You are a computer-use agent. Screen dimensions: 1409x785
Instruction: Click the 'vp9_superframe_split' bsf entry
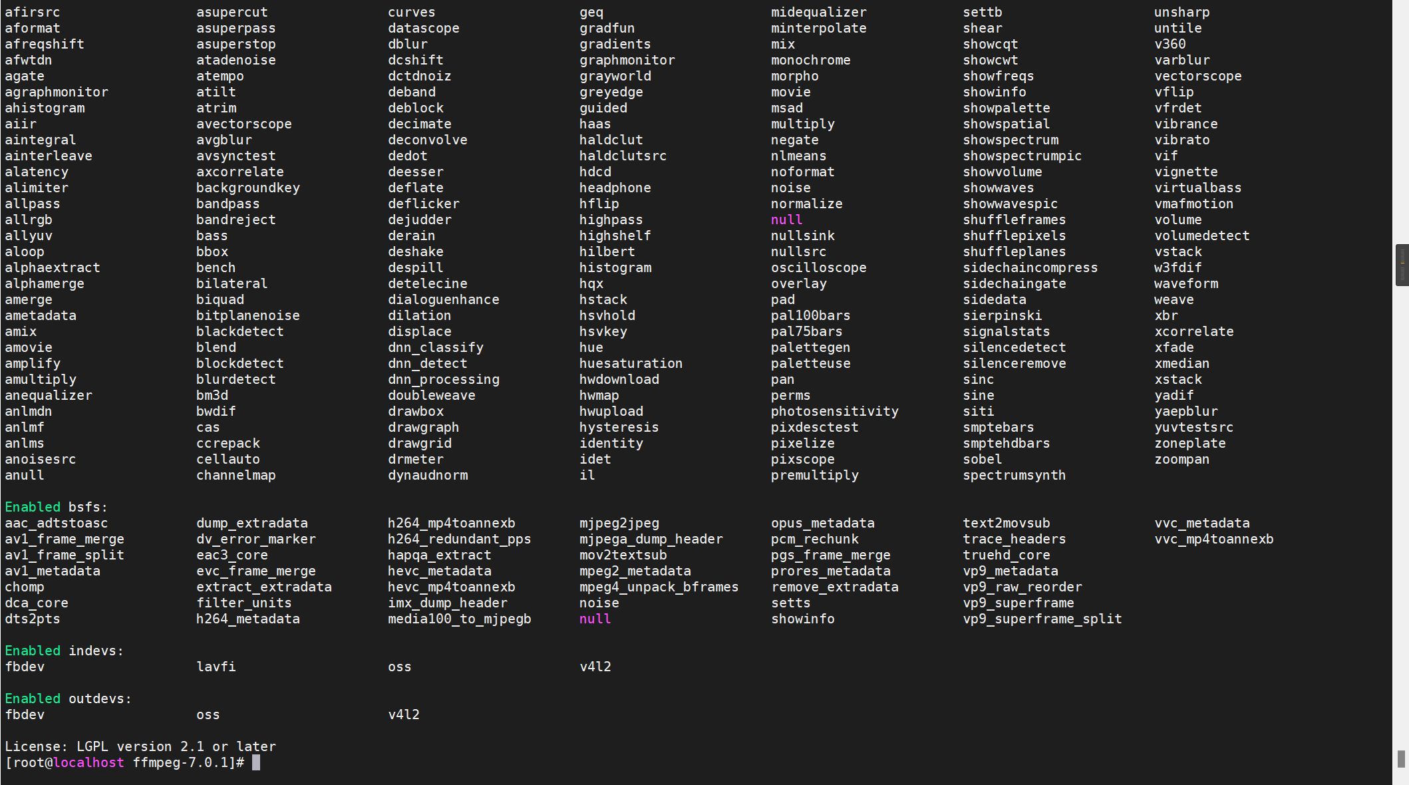point(1042,619)
